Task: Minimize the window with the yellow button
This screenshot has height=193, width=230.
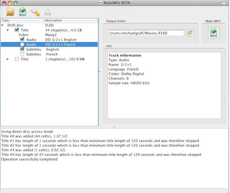Action: coord(10,3)
